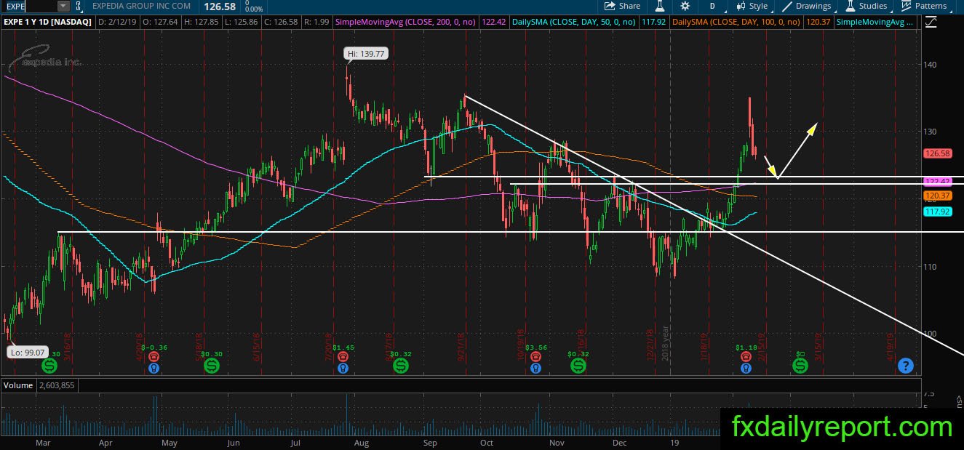Click the red earnings phone icon under $-0.36
Screen dimensions: 964x450
154,358
